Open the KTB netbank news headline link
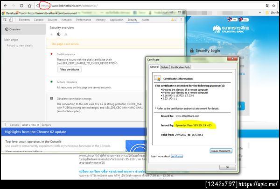The height and width of the screenshot is (189, 280). pos(112,171)
